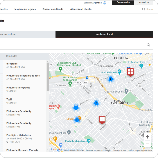Zoom in the map with the plus button
This screenshot has width=158, height=158.
148,137
